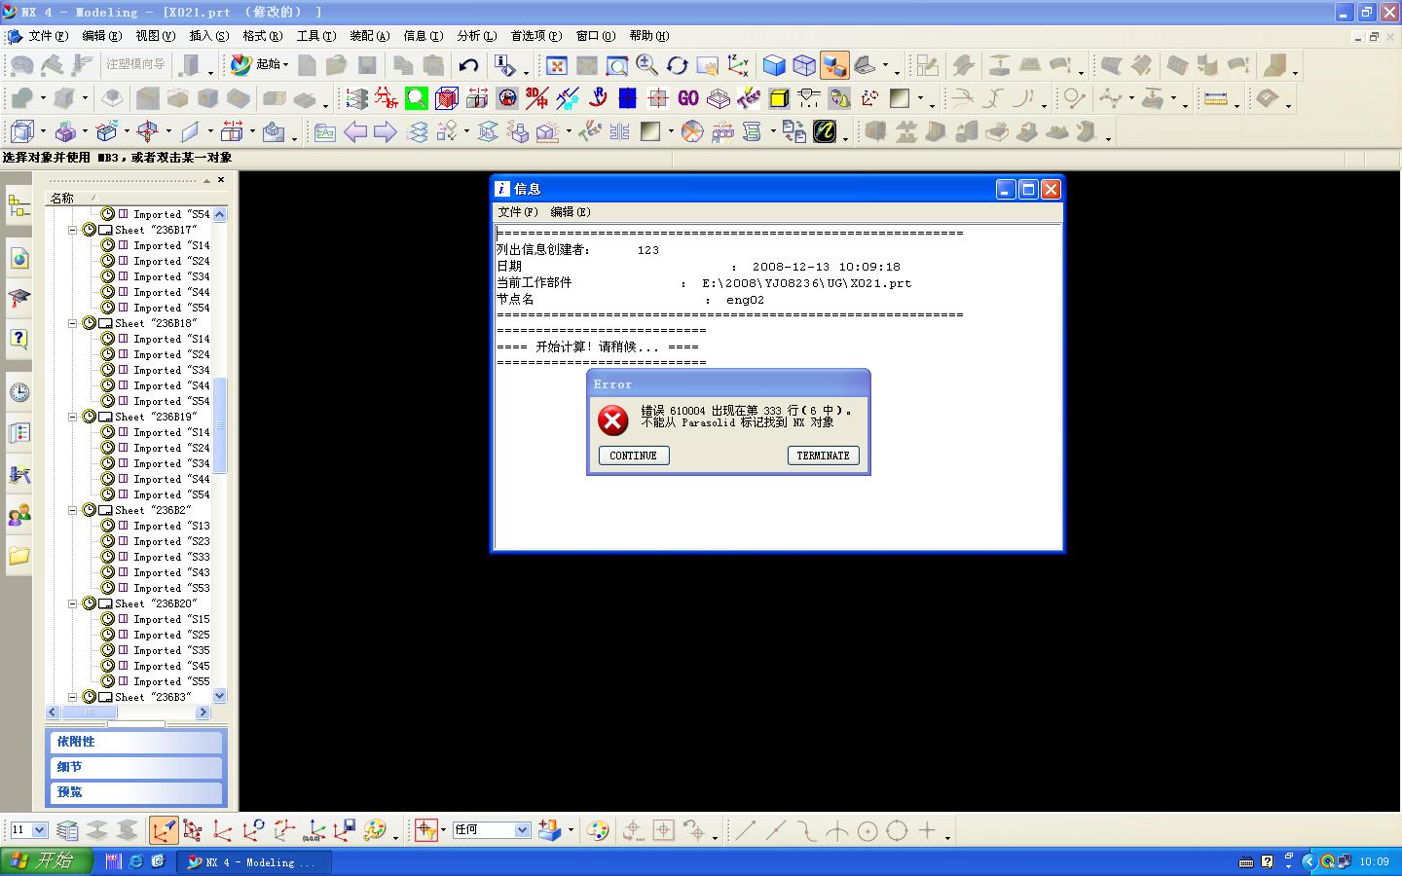Click the 细节 panel bar
This screenshot has height=876, width=1402.
135,767
